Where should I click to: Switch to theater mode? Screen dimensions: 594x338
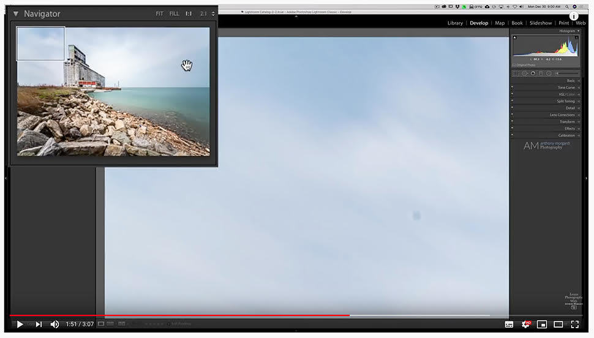tap(558, 325)
